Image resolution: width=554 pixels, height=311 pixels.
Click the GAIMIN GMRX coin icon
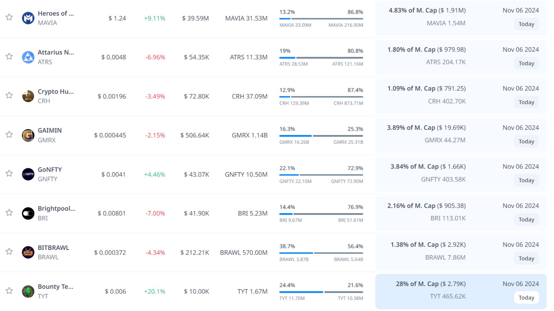click(x=28, y=135)
